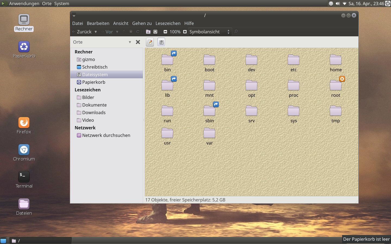Screen dimensions: 391x244
Task: Open the Ansicht menu
Action: pos(121,23)
